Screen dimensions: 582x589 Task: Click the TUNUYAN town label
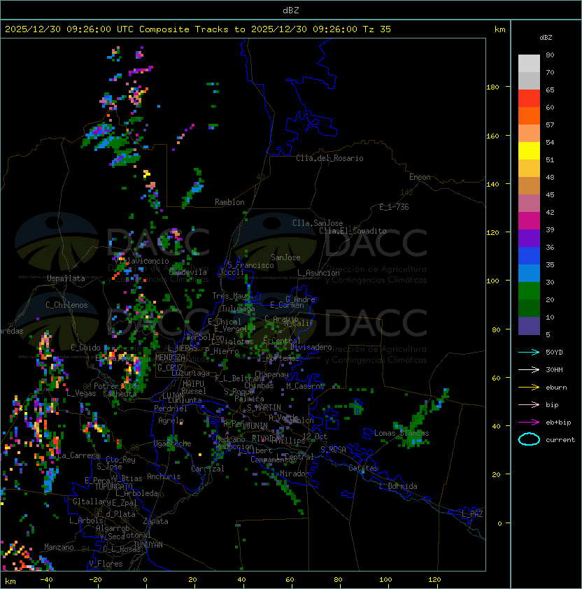(x=148, y=545)
